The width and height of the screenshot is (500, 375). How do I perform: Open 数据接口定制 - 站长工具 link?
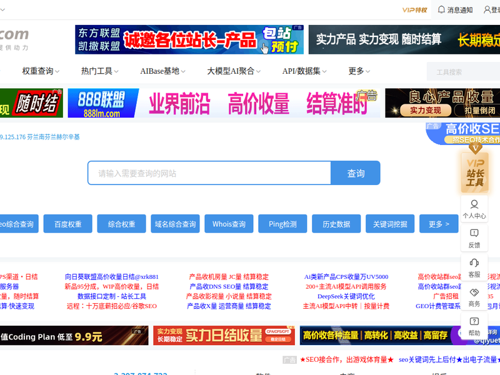coord(112,296)
